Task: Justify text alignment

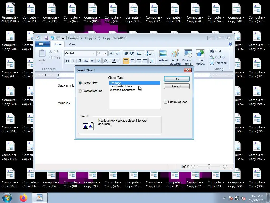Action: click(x=145, y=61)
